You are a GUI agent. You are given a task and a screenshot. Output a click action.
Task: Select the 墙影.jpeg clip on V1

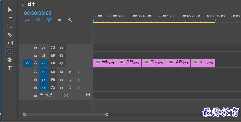coord(105,63)
